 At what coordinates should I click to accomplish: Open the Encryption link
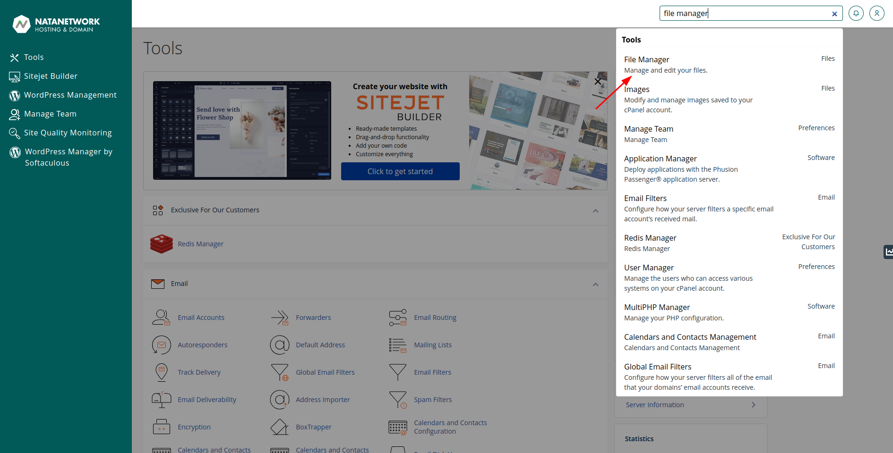tap(194, 427)
